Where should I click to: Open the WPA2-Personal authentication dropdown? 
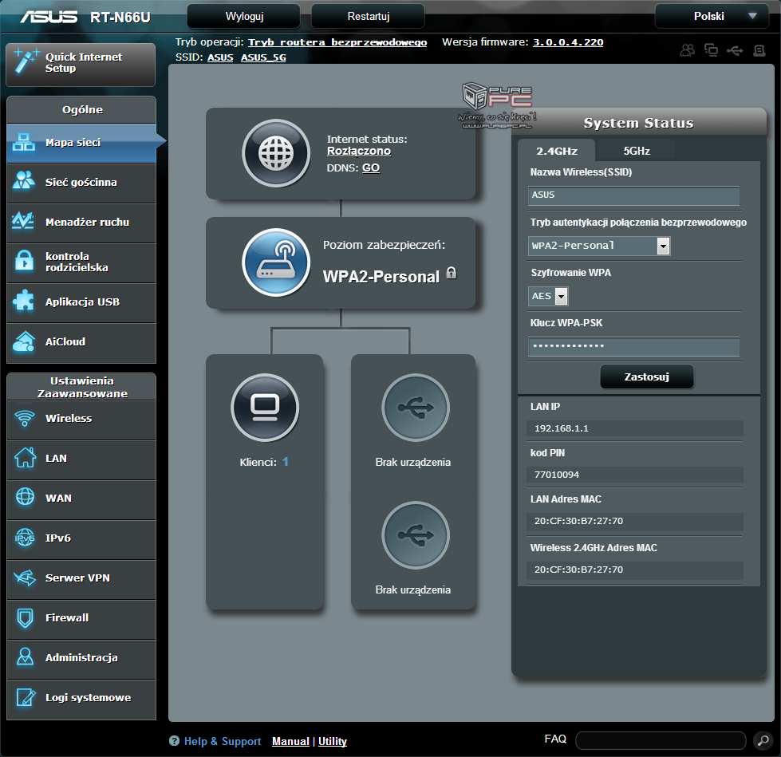[599, 246]
